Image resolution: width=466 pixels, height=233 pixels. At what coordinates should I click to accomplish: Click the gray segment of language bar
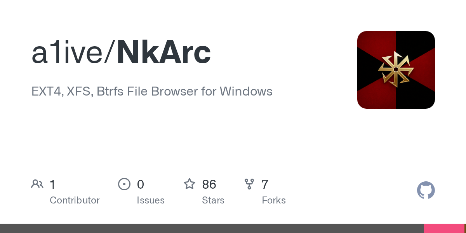pyautogui.click(x=212, y=228)
